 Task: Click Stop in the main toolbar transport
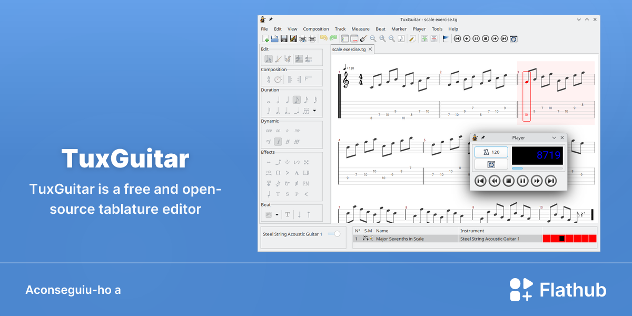pyautogui.click(x=485, y=38)
